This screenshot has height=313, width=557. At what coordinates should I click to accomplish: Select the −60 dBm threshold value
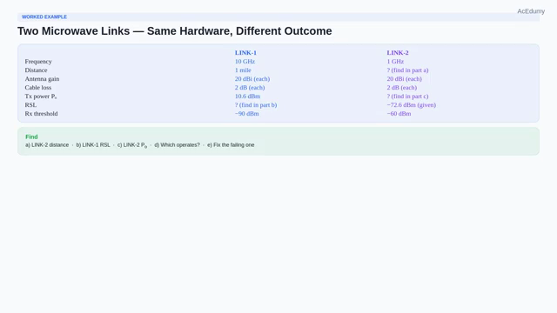[399, 114]
